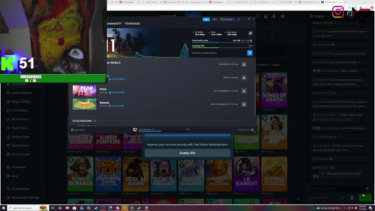Switch Steam to Big Picture mode icon
Image resolution: width=375 pixels, height=211 pixels.
pos(238,19)
